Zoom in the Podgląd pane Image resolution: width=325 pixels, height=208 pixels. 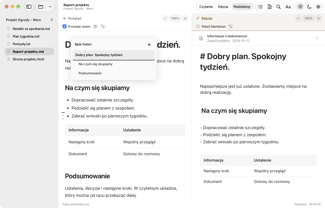click(185, 18)
